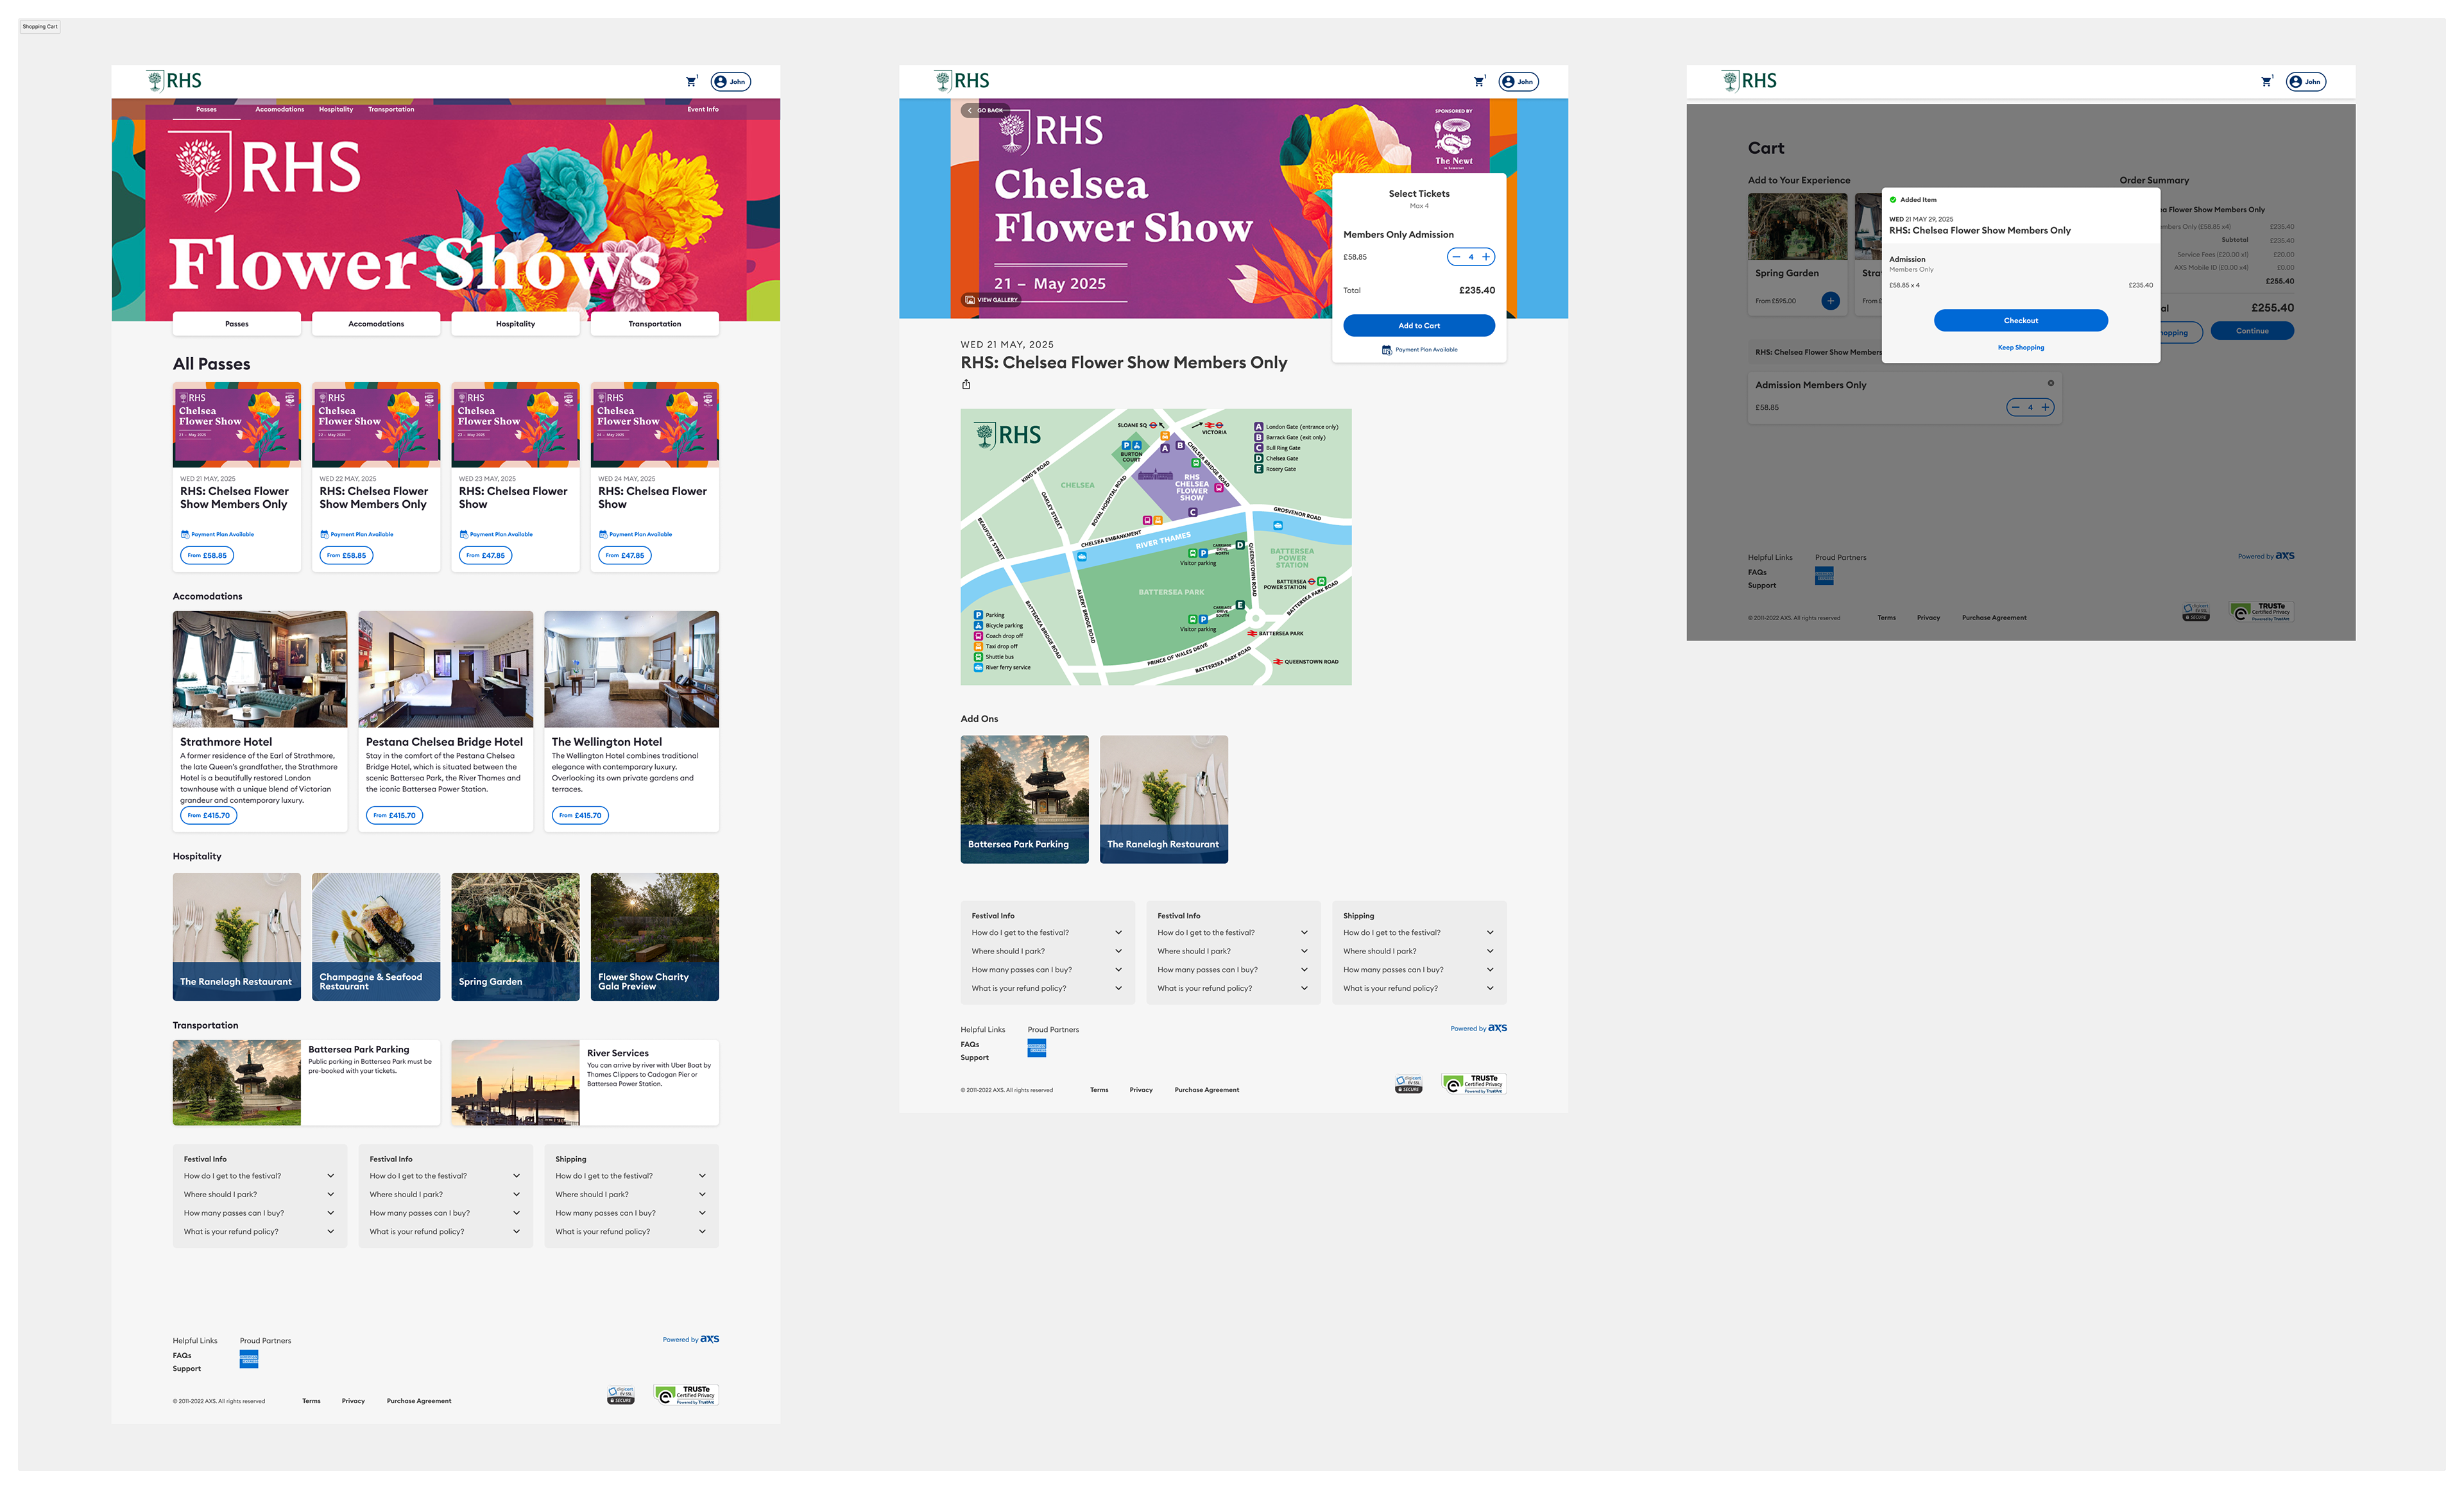Select the white Transportation tab below hero banner
The height and width of the screenshot is (1489, 2464).
click(x=654, y=324)
